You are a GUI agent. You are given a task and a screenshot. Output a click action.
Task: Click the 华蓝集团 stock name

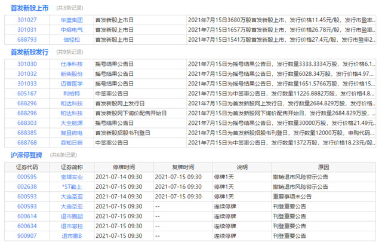[x=72, y=20]
